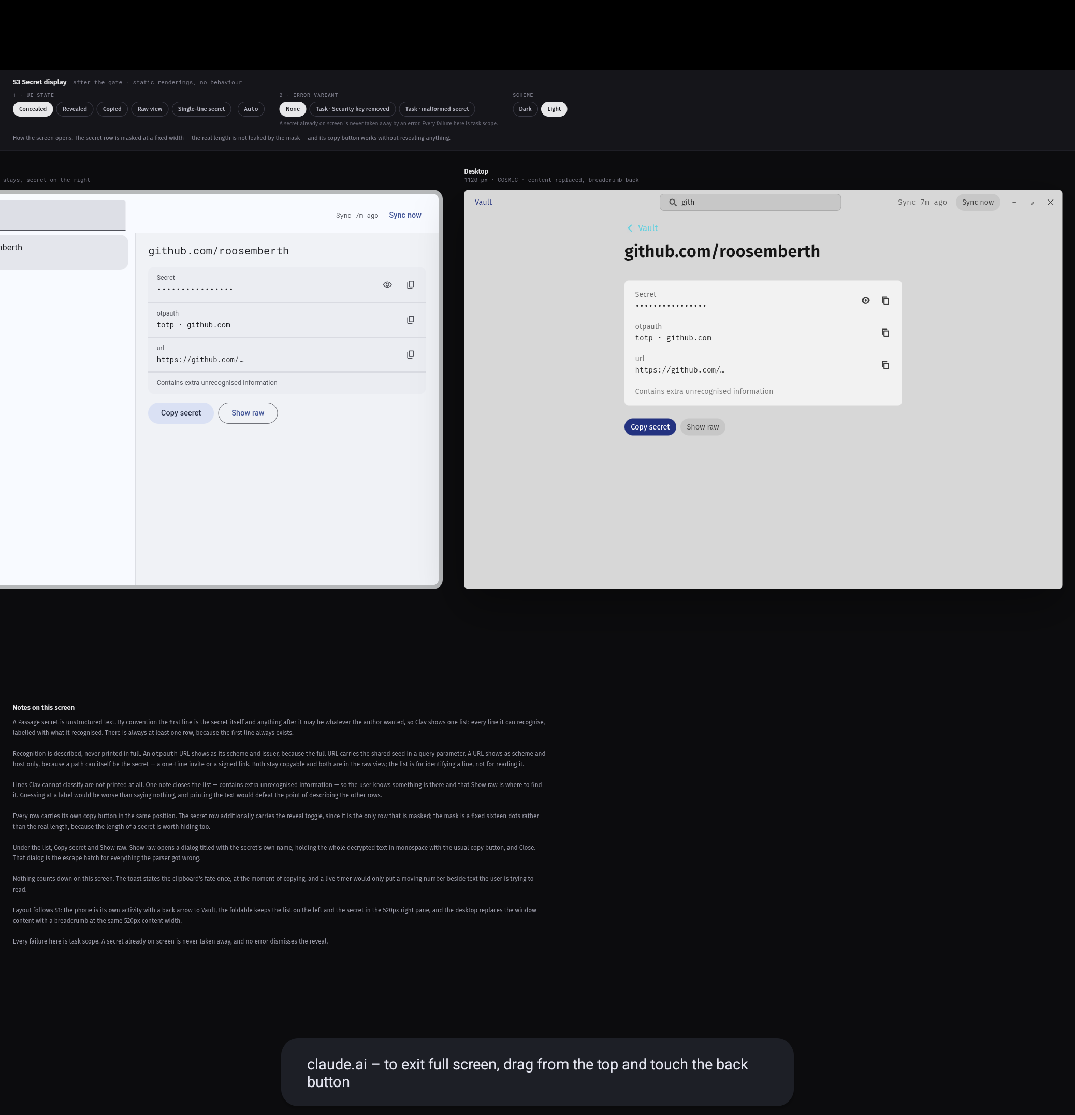Copy the Secret row in Desktop window
Viewport: 1075px width, 1115px height.
[885, 301]
